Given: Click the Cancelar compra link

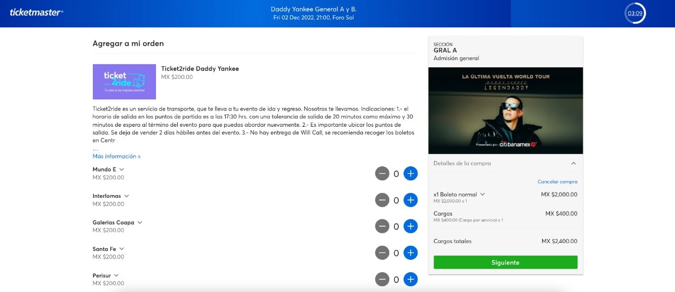Looking at the screenshot, I should (x=557, y=182).
